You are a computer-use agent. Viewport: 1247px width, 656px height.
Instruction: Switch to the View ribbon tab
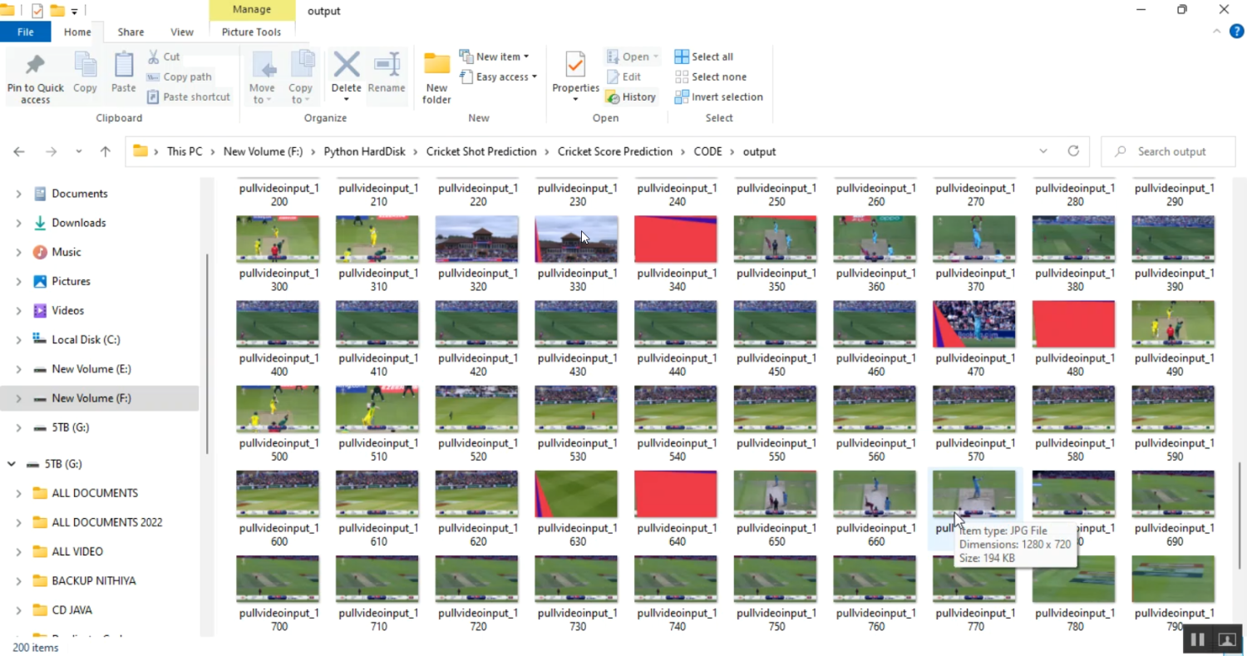[x=181, y=32]
